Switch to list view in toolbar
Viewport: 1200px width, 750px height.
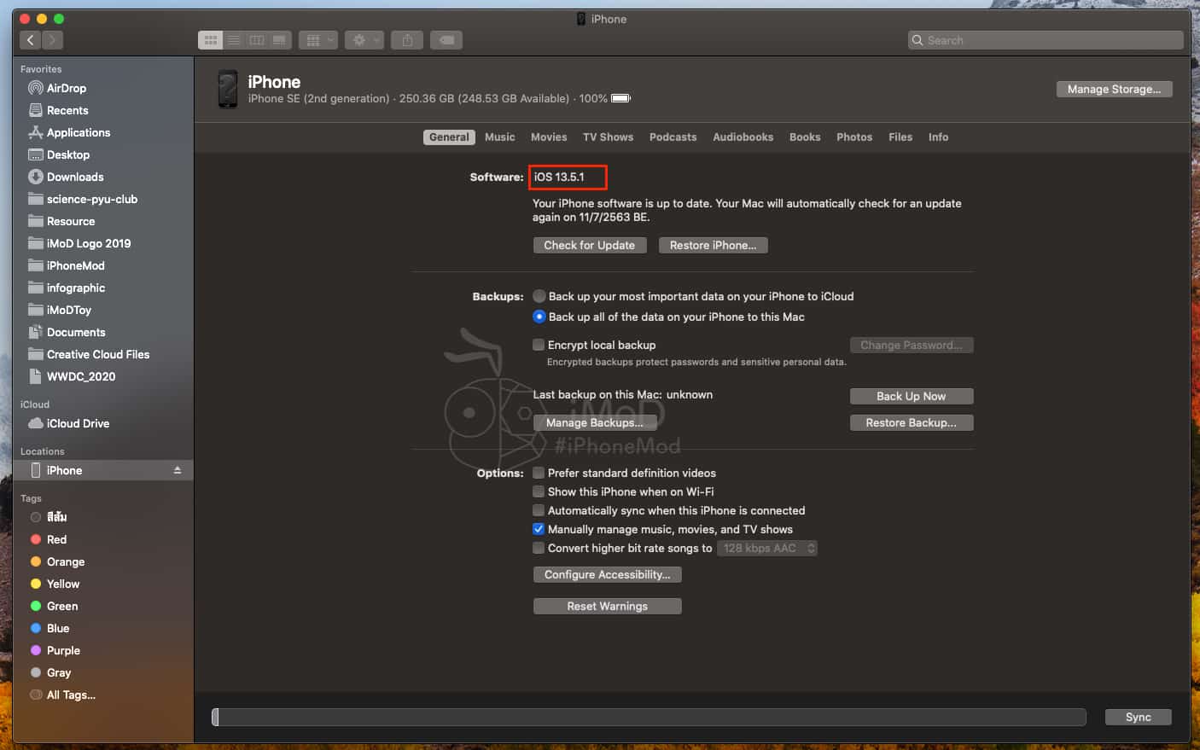234,40
